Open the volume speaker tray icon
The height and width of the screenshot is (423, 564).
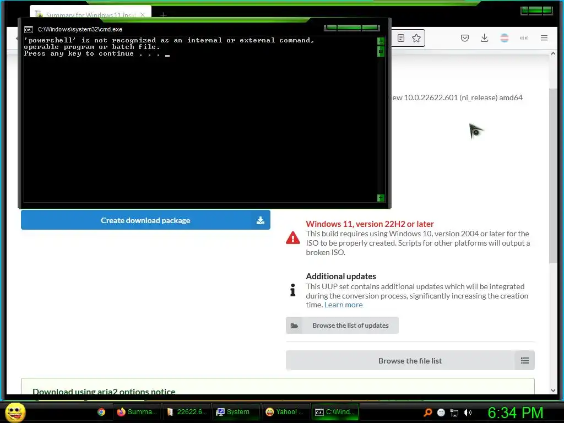[467, 413]
